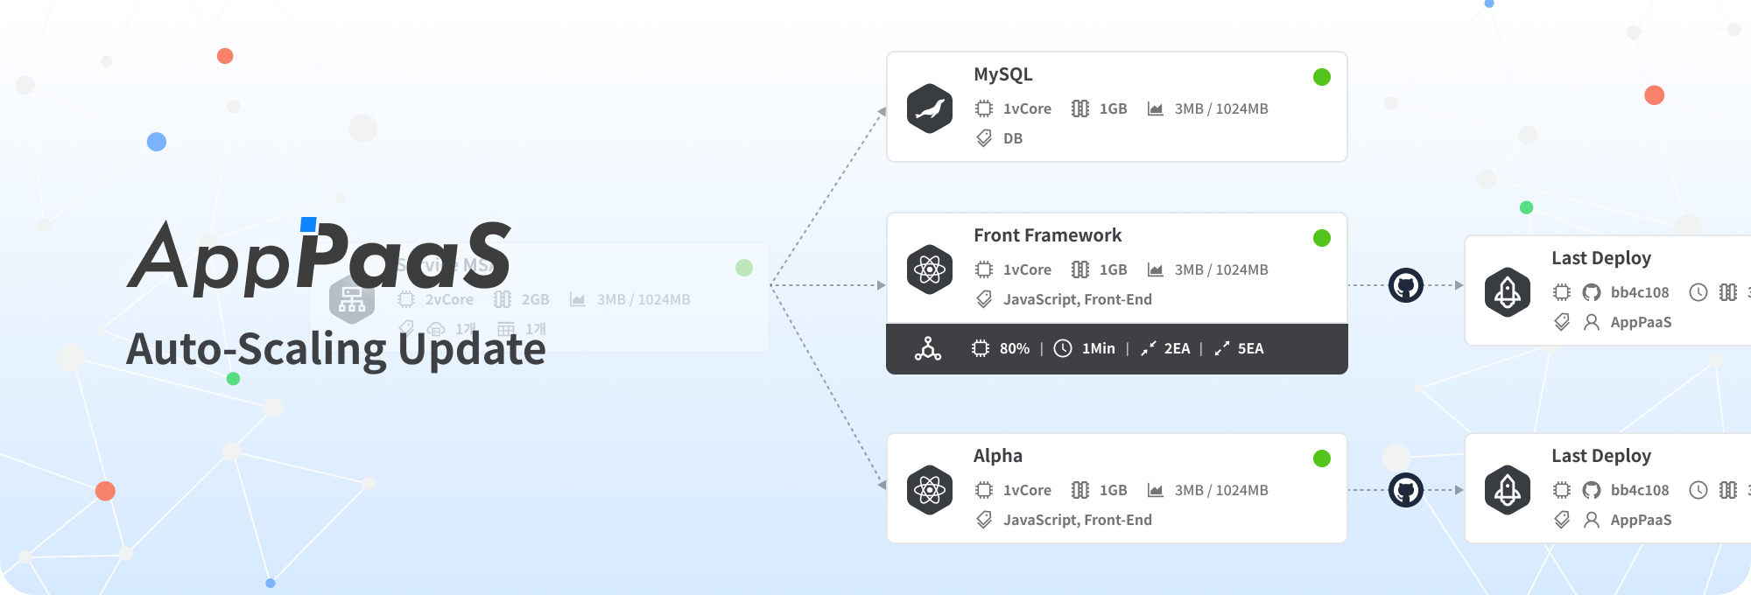Click the 1Min interval value

[x=1099, y=348]
